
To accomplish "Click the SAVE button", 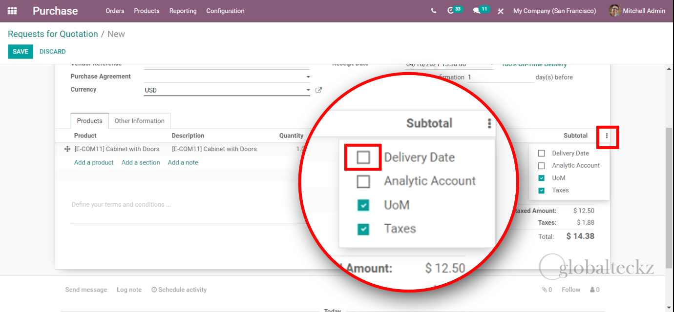I will [x=21, y=52].
